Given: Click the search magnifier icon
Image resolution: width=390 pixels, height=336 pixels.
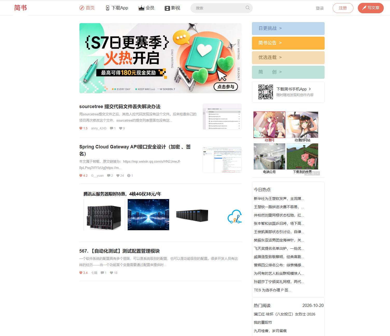Looking at the screenshot, I should click(248, 8).
